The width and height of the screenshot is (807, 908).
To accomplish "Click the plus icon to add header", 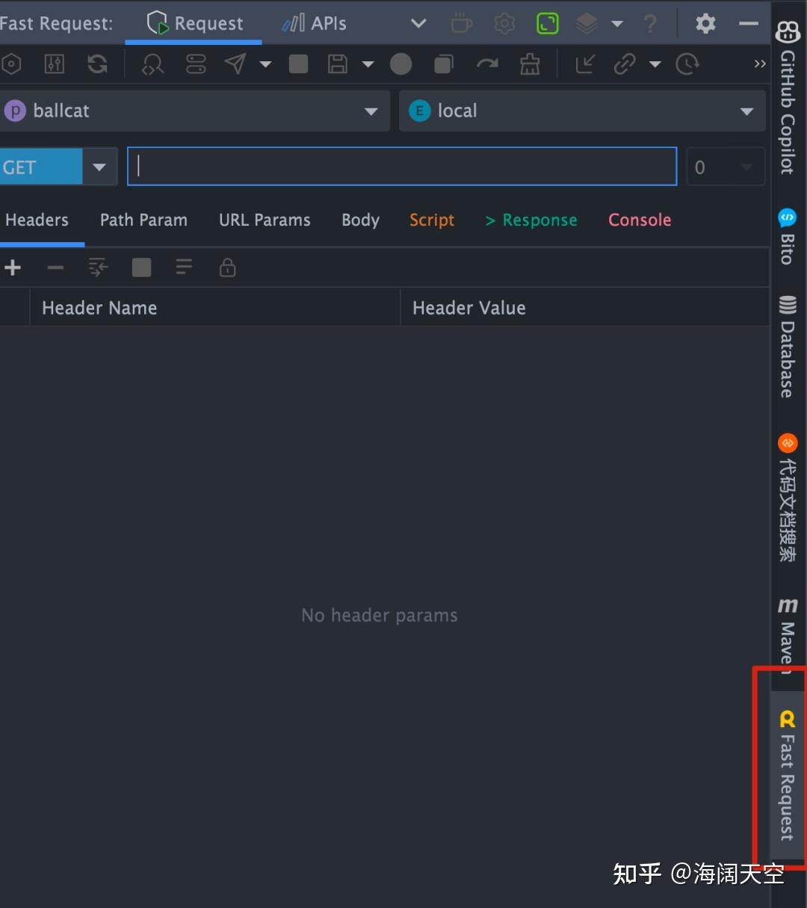I will [x=13, y=268].
